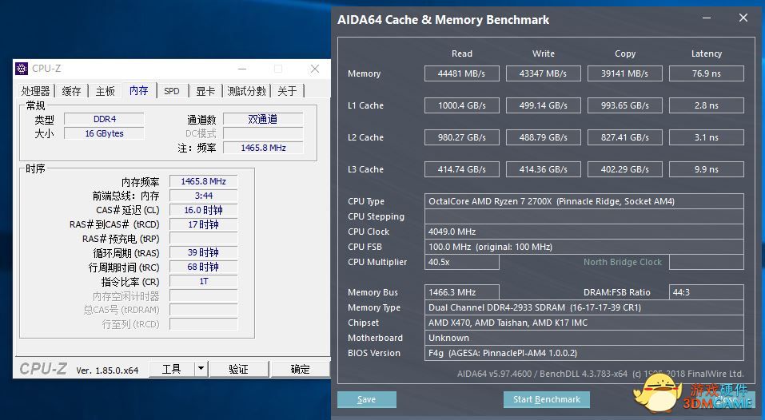Viewport: 765px width, 420px height.
Task: Click the CPU Clock field 4049.0 MHz
Action: pos(584,232)
